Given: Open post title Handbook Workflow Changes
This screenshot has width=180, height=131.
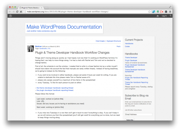Looking at the screenshot, I should (x=72, y=52).
